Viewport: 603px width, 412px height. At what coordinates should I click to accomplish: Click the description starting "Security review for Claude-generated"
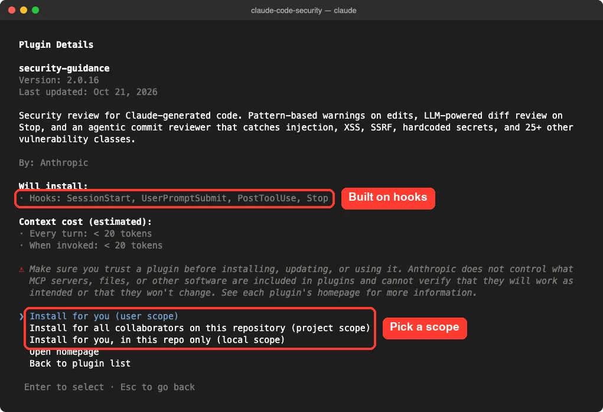pyautogui.click(x=296, y=127)
